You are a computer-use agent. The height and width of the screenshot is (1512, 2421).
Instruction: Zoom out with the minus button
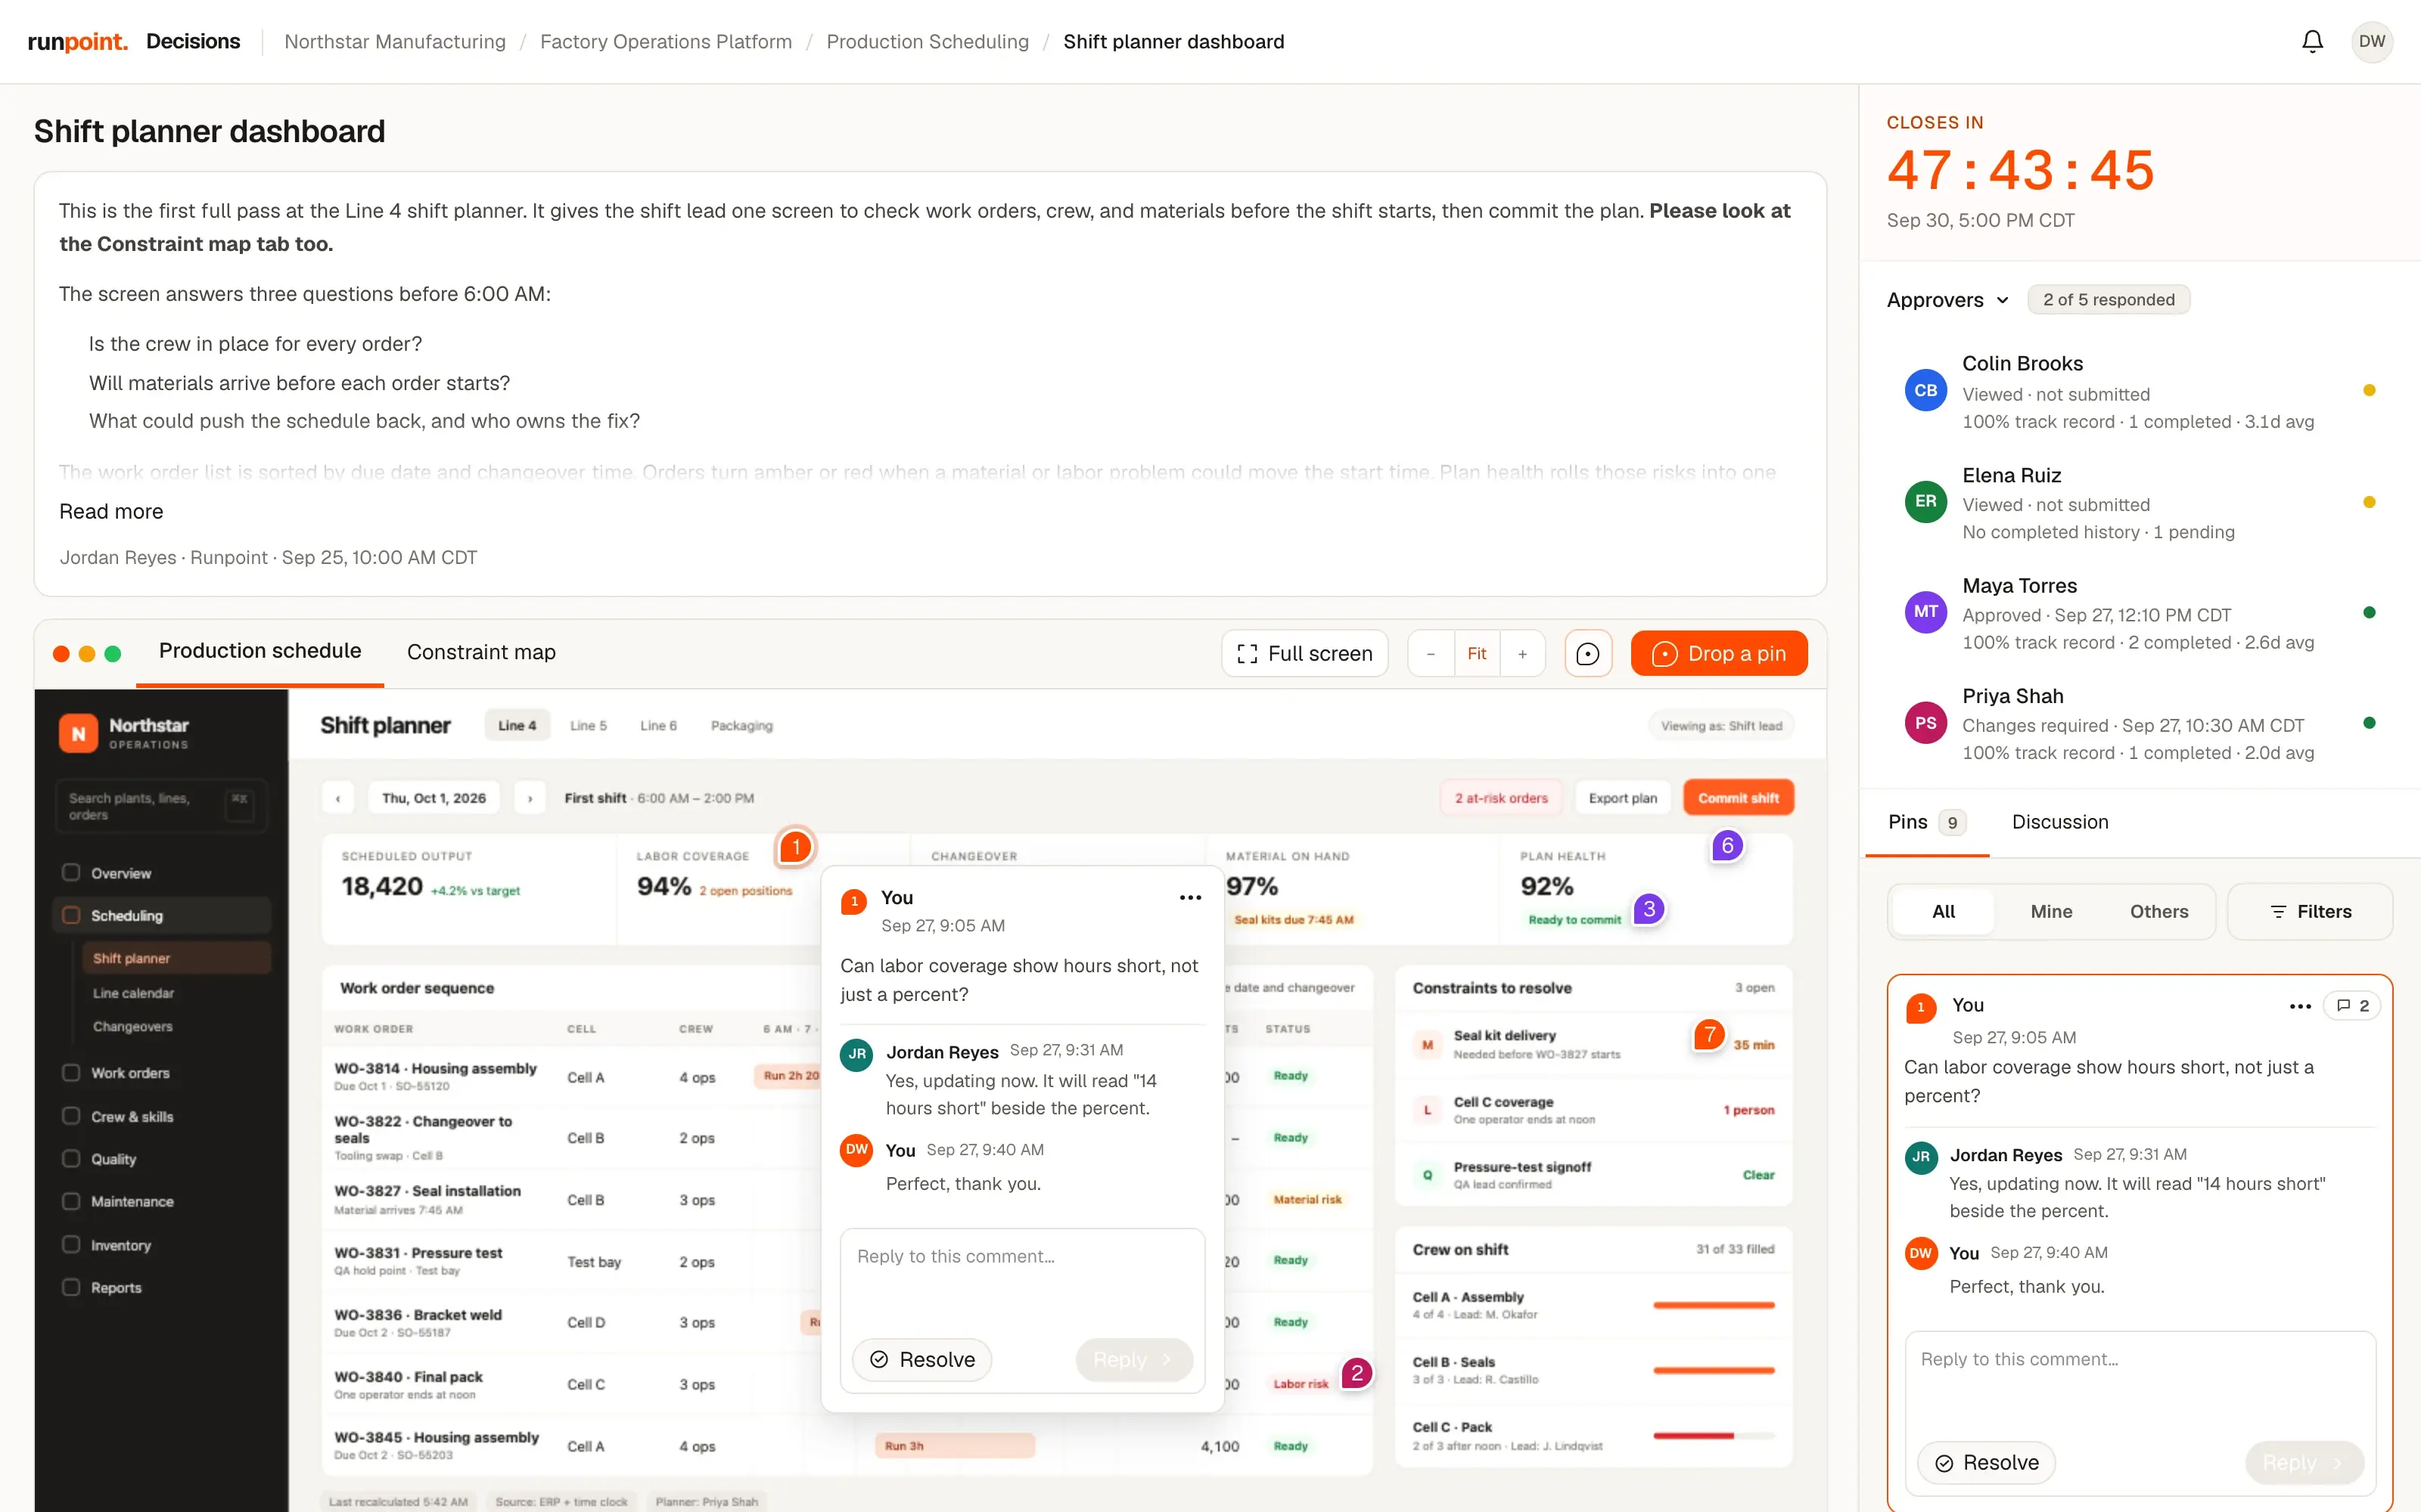point(1431,653)
